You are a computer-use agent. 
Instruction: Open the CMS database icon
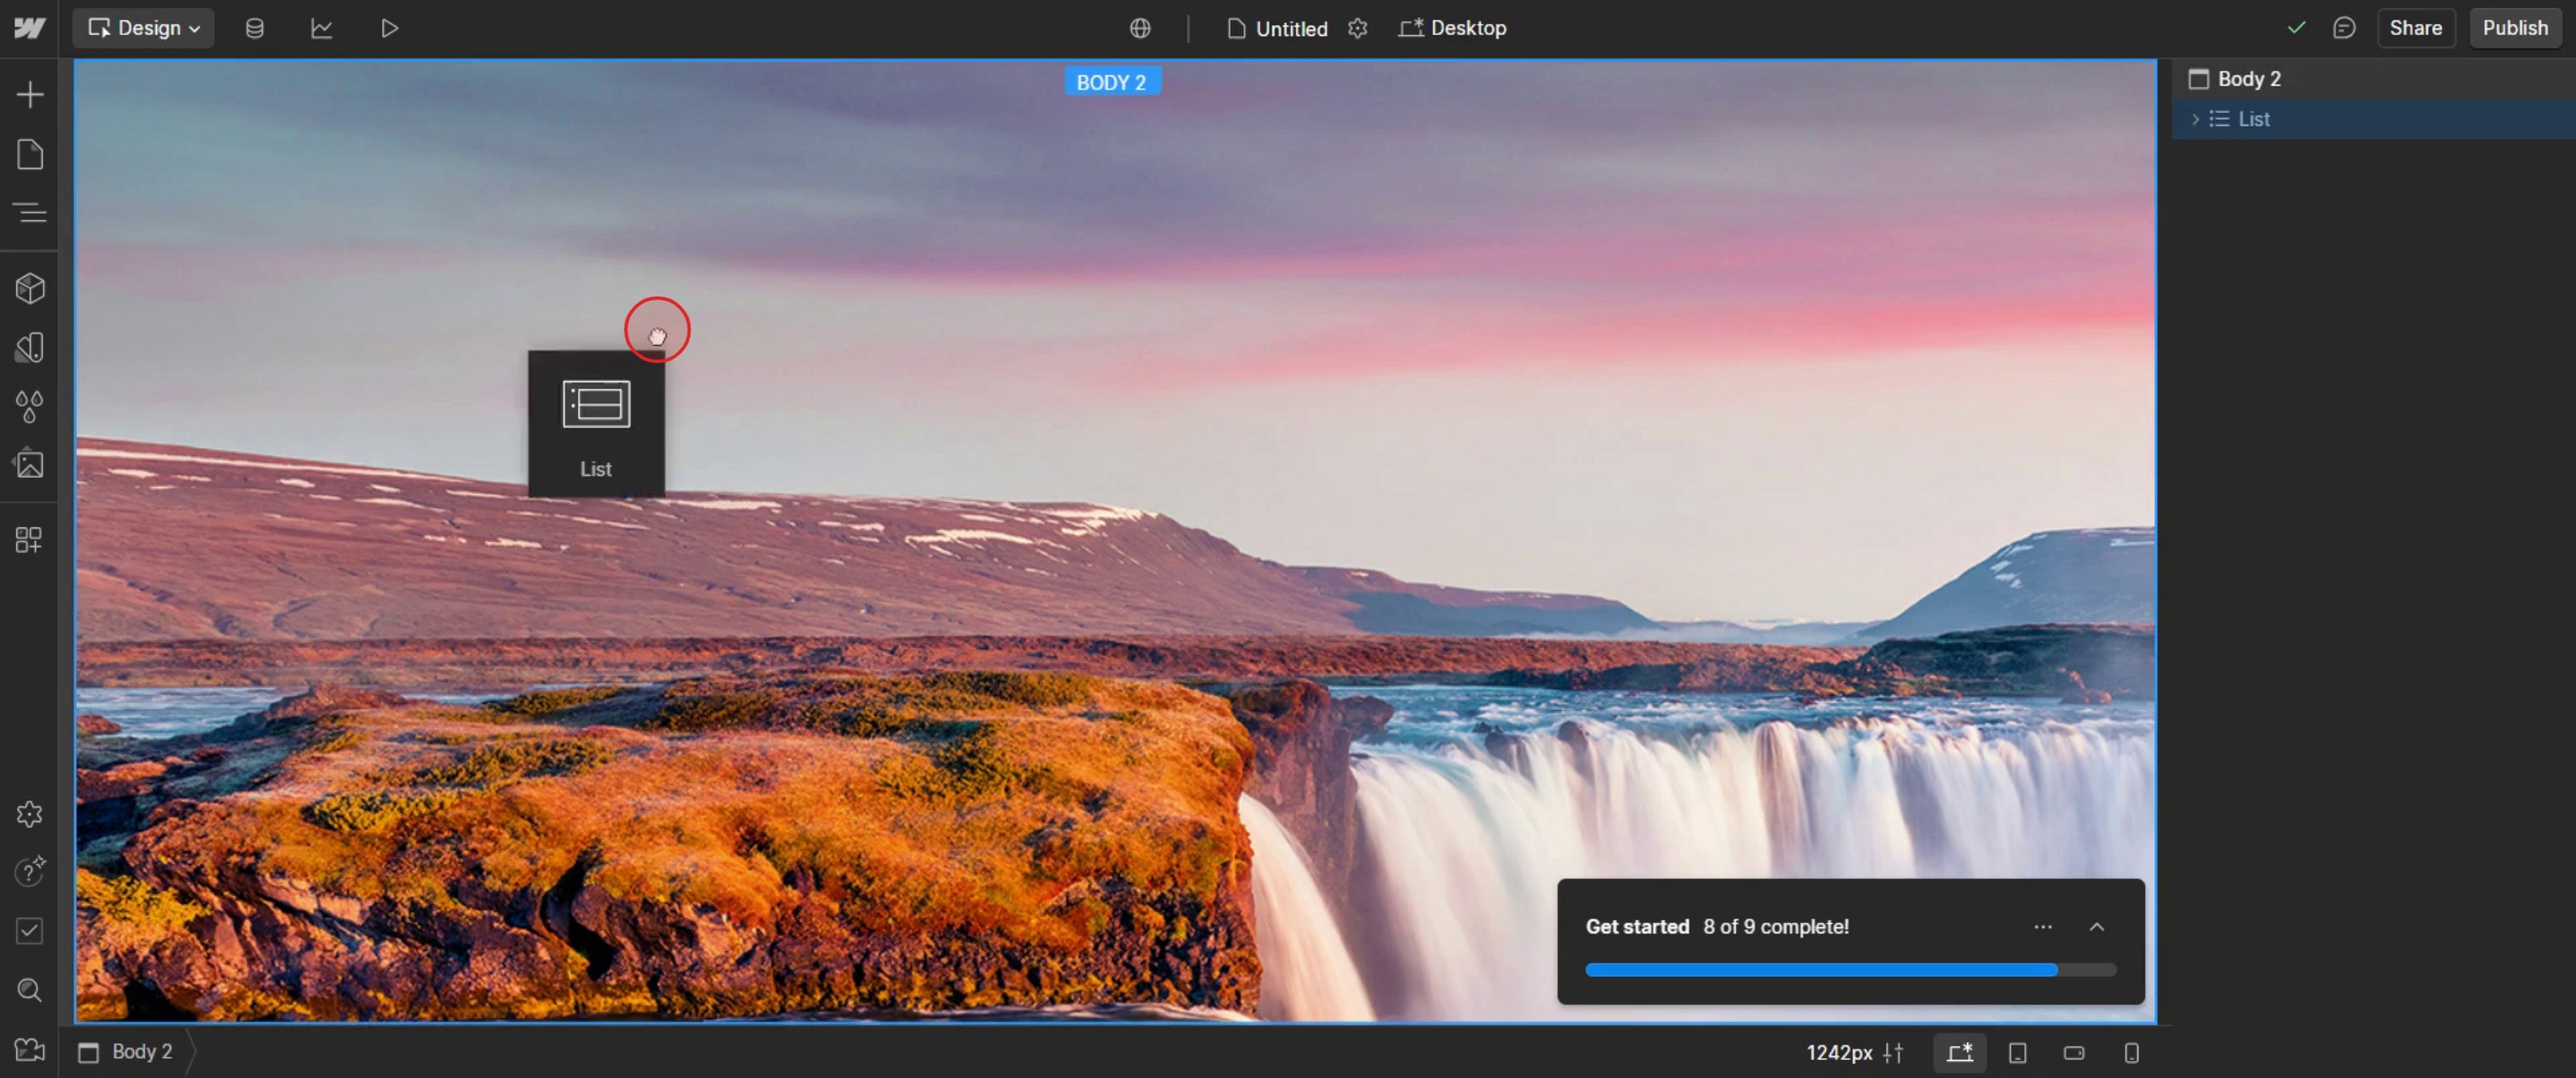tap(255, 28)
